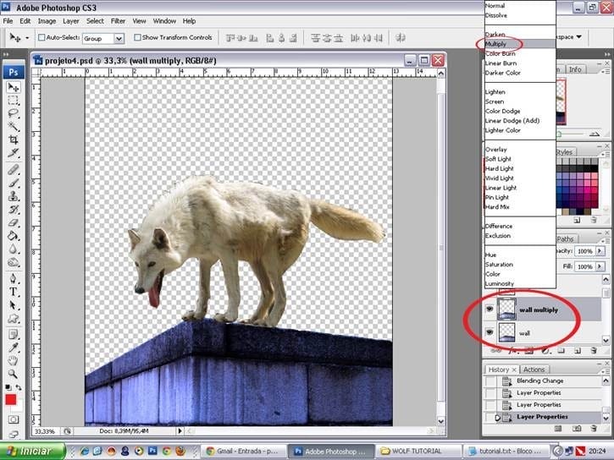Swap foreground and background colors

[x=19, y=387]
